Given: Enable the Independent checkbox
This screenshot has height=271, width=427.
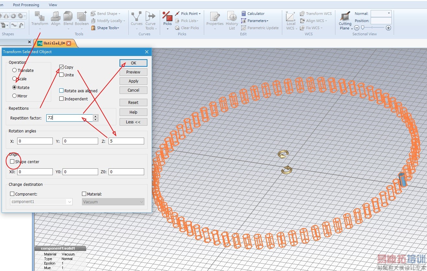Looking at the screenshot, I should click(62, 99).
